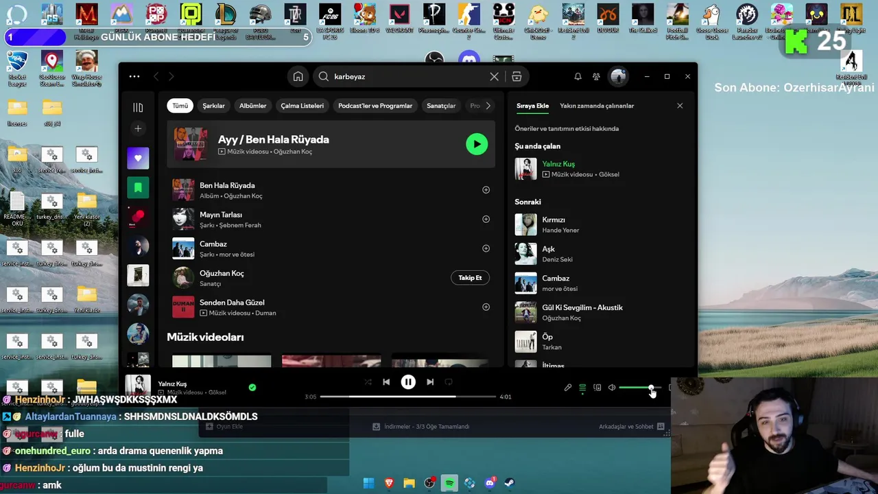The height and width of the screenshot is (494, 878).
Task: Open Liked Songs purple heart playlist
Action: (x=138, y=158)
